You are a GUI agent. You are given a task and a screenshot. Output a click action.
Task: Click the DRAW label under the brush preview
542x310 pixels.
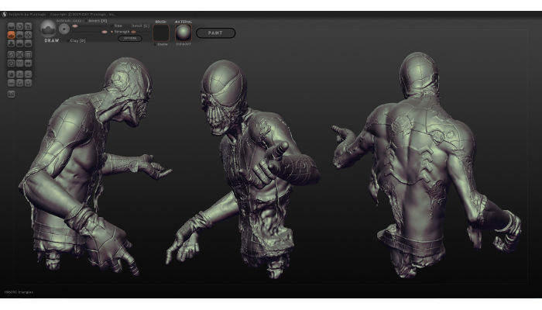coord(52,40)
